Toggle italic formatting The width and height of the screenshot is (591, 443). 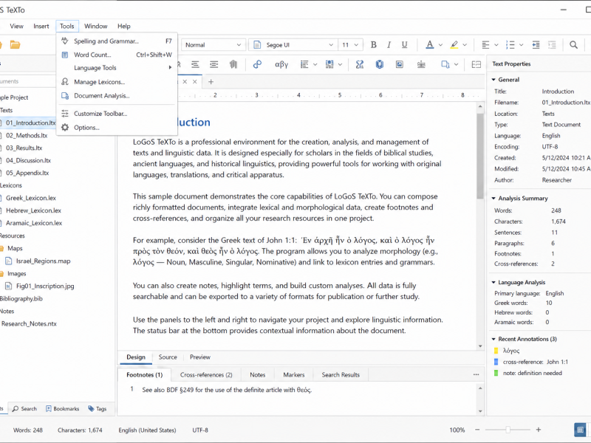click(389, 45)
